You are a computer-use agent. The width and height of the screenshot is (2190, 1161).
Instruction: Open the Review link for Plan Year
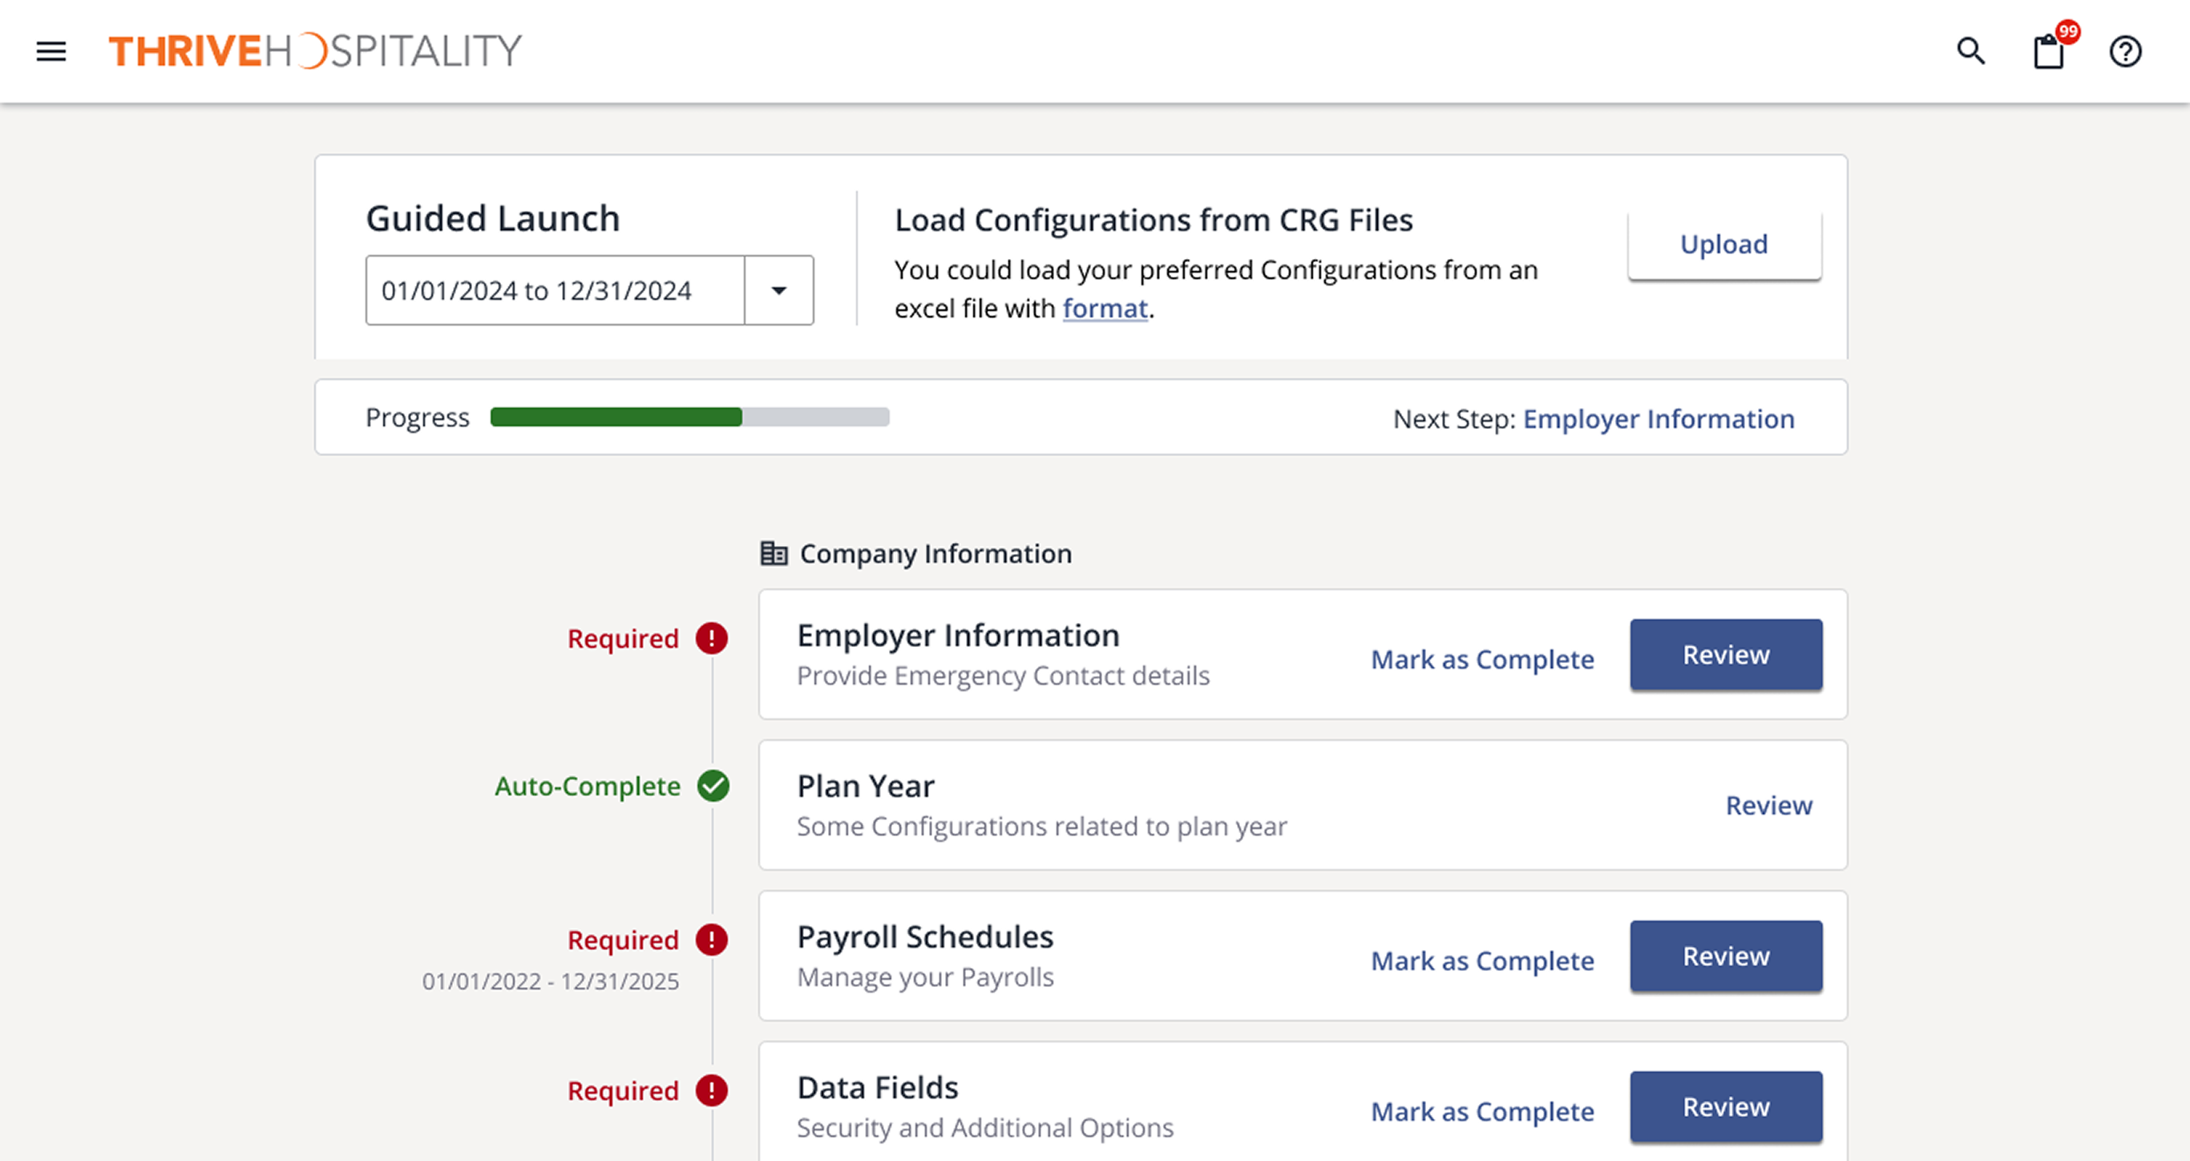coord(1768,806)
